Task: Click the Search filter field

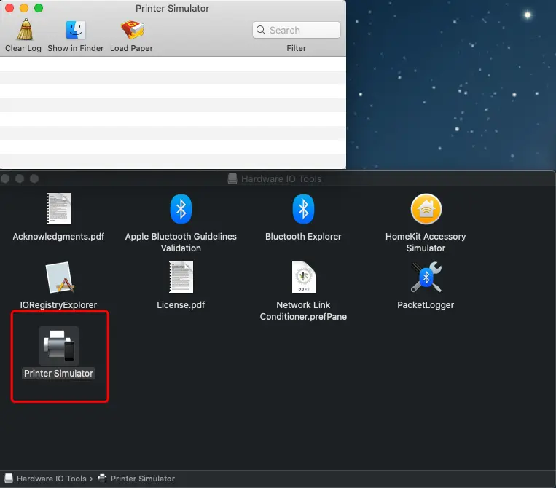Action: pyautogui.click(x=297, y=30)
